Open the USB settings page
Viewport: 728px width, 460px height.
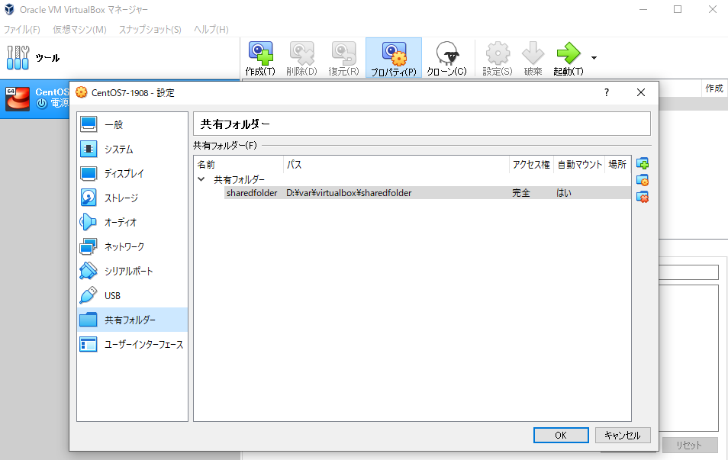point(132,295)
